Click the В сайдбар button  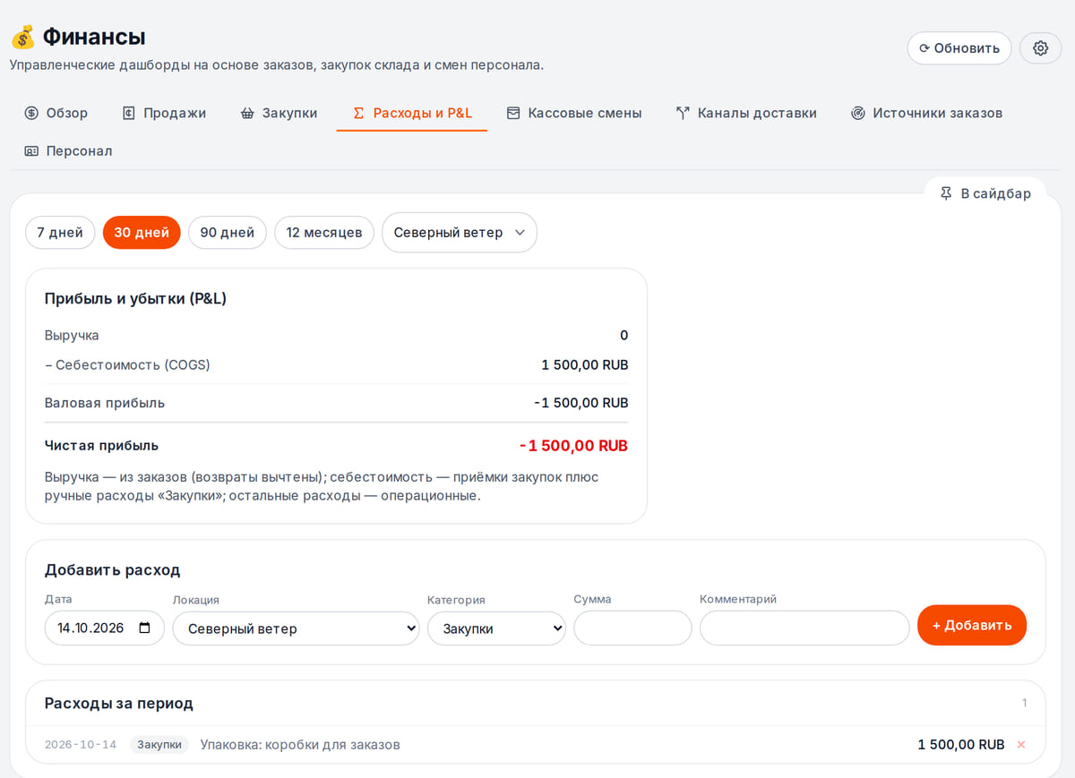(x=985, y=193)
